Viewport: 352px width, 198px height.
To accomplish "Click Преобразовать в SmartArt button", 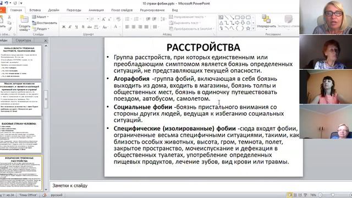I will tap(191, 29).
